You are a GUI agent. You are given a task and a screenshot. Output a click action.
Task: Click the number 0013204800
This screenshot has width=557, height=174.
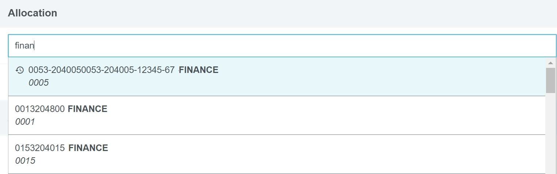[x=40, y=109]
